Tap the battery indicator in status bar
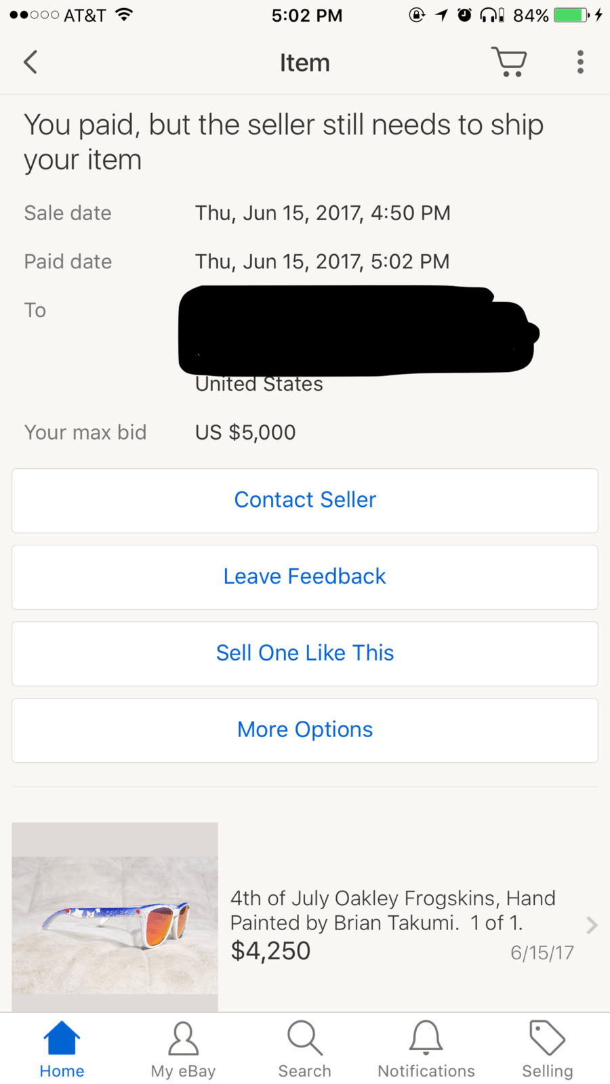This screenshot has width=610, height=1084. [571, 15]
